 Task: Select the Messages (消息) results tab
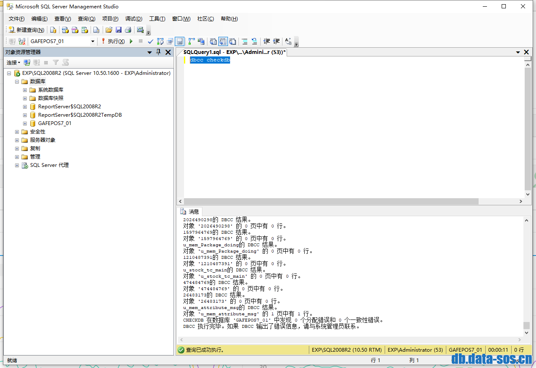[189, 212]
